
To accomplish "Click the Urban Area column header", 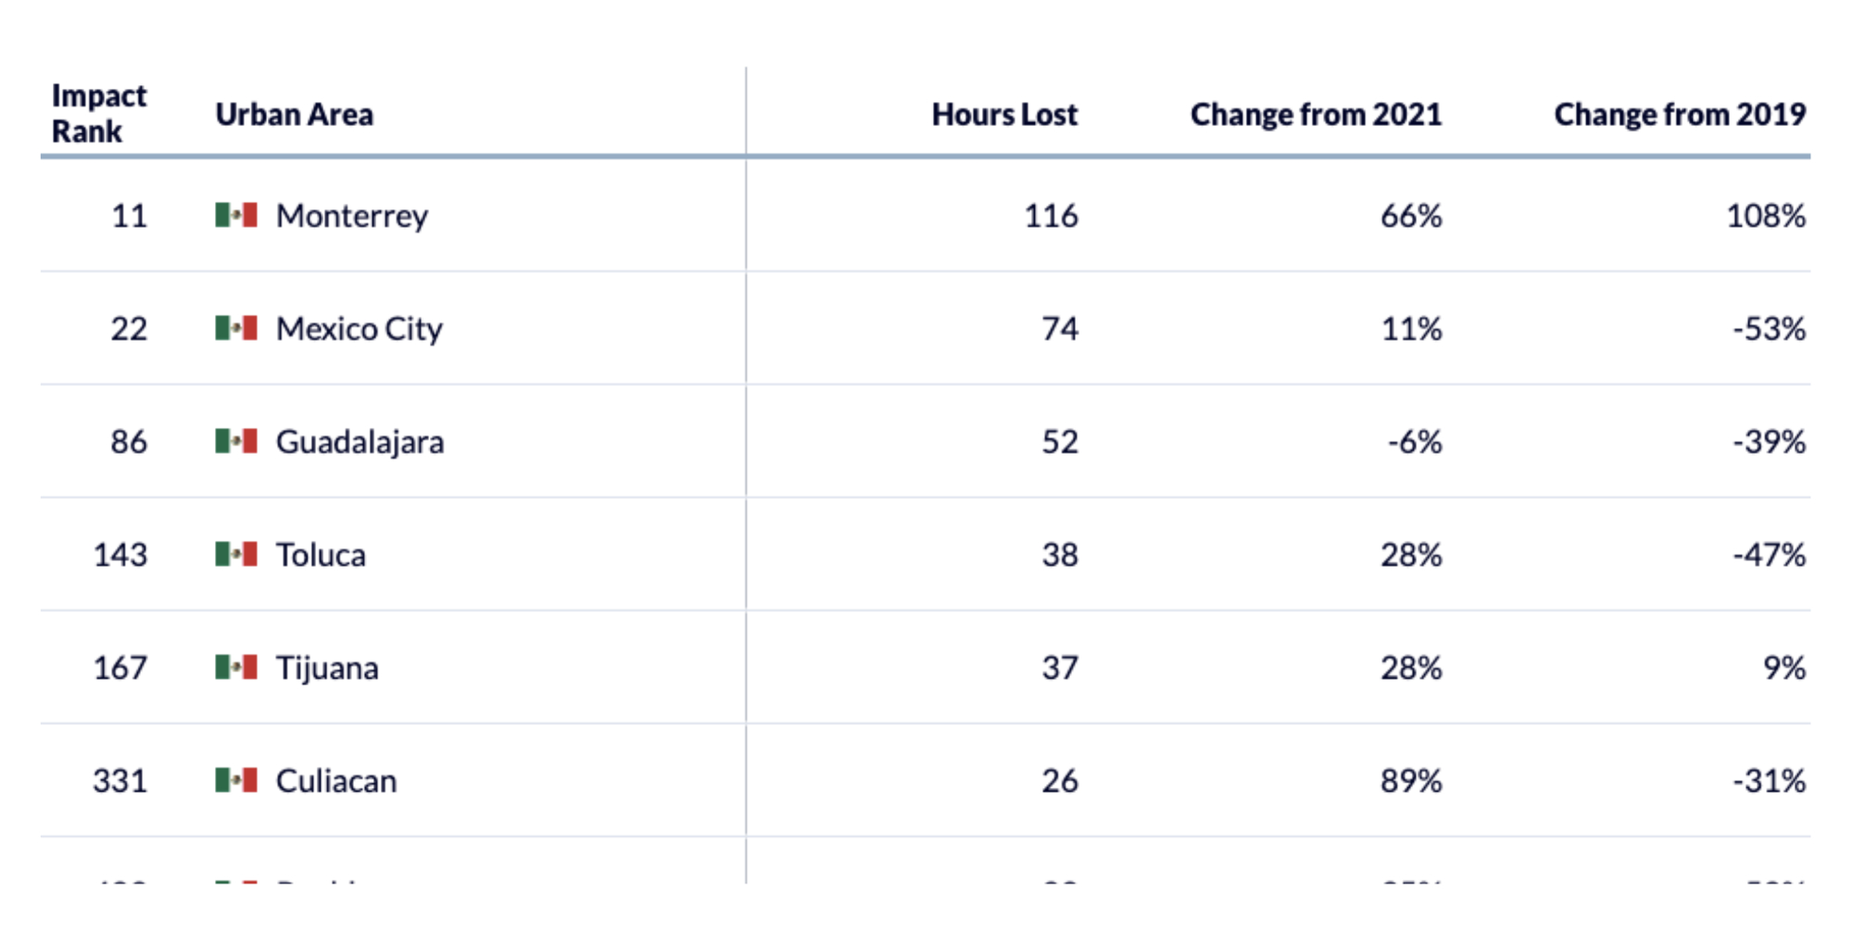I will (295, 115).
